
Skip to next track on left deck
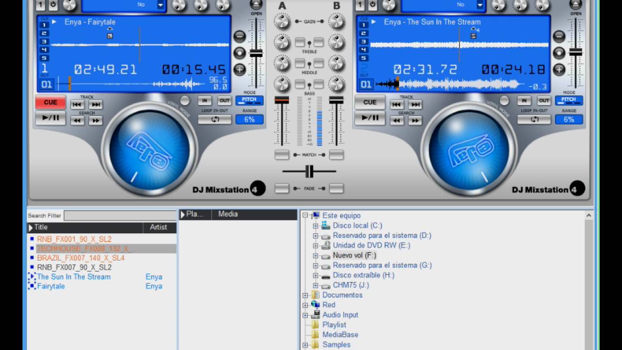click(x=96, y=105)
